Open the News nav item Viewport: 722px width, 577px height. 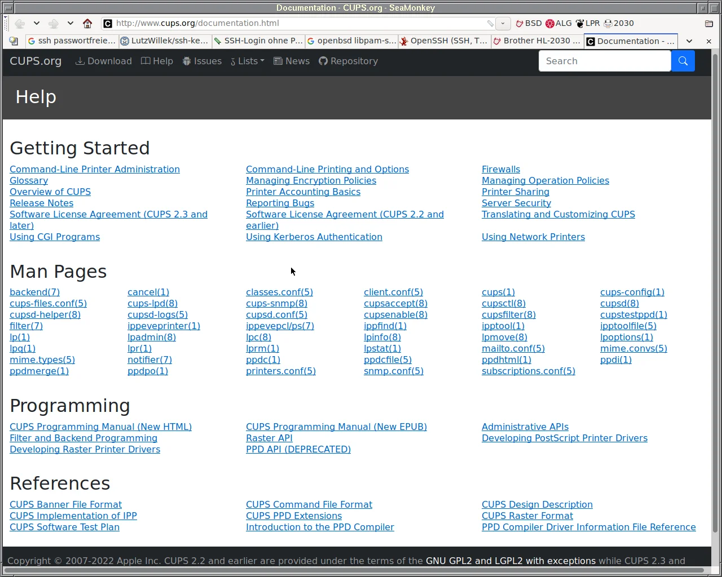pos(292,61)
